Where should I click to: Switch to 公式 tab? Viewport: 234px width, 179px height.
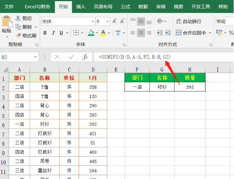126,7
